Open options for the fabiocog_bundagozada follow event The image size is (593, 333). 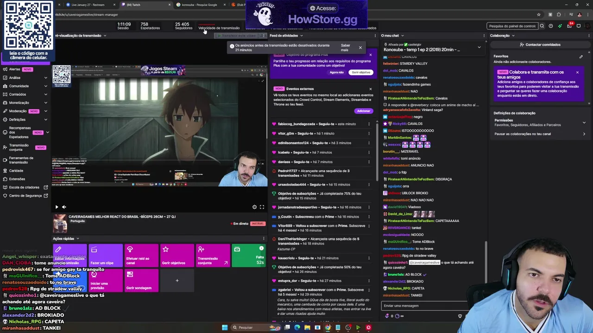(369, 124)
